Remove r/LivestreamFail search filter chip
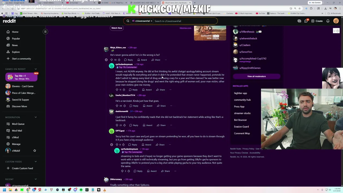This screenshot has height=193, width=343. click(x=151, y=21)
